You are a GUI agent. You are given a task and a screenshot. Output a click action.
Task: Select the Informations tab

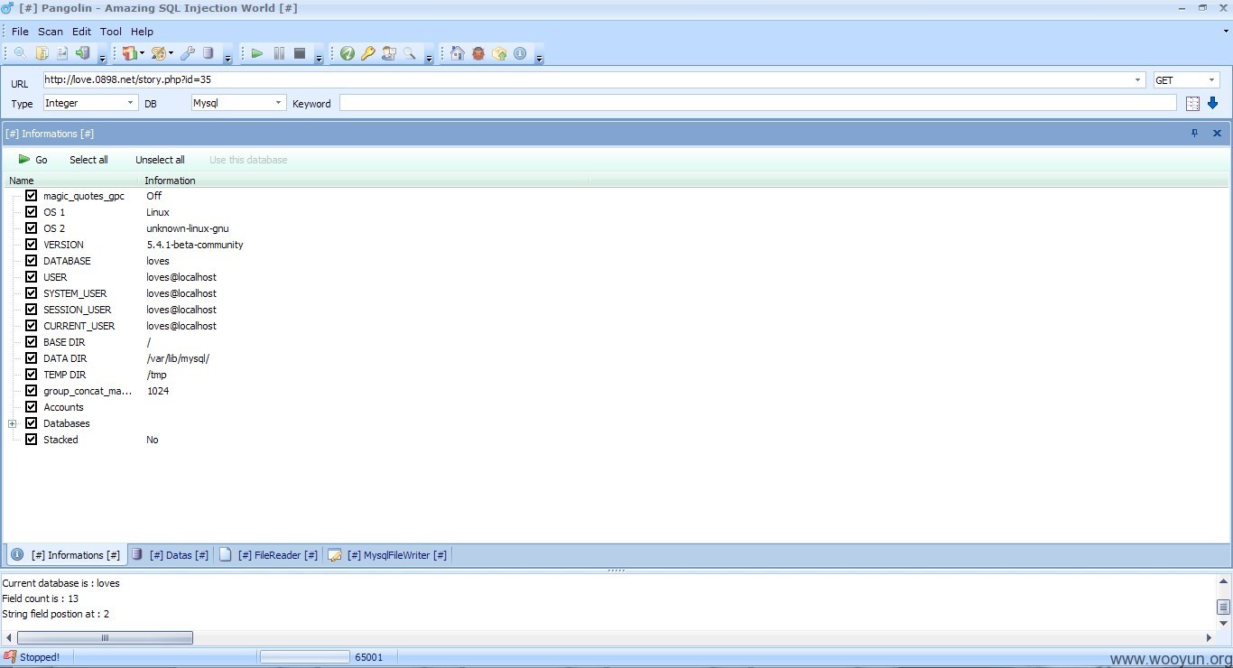65,555
